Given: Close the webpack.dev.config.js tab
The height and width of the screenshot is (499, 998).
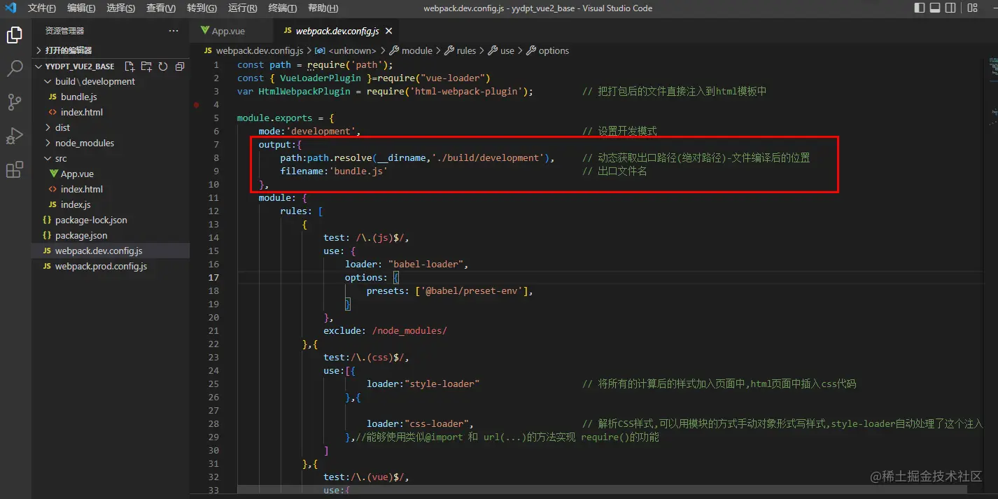Looking at the screenshot, I should 389,31.
